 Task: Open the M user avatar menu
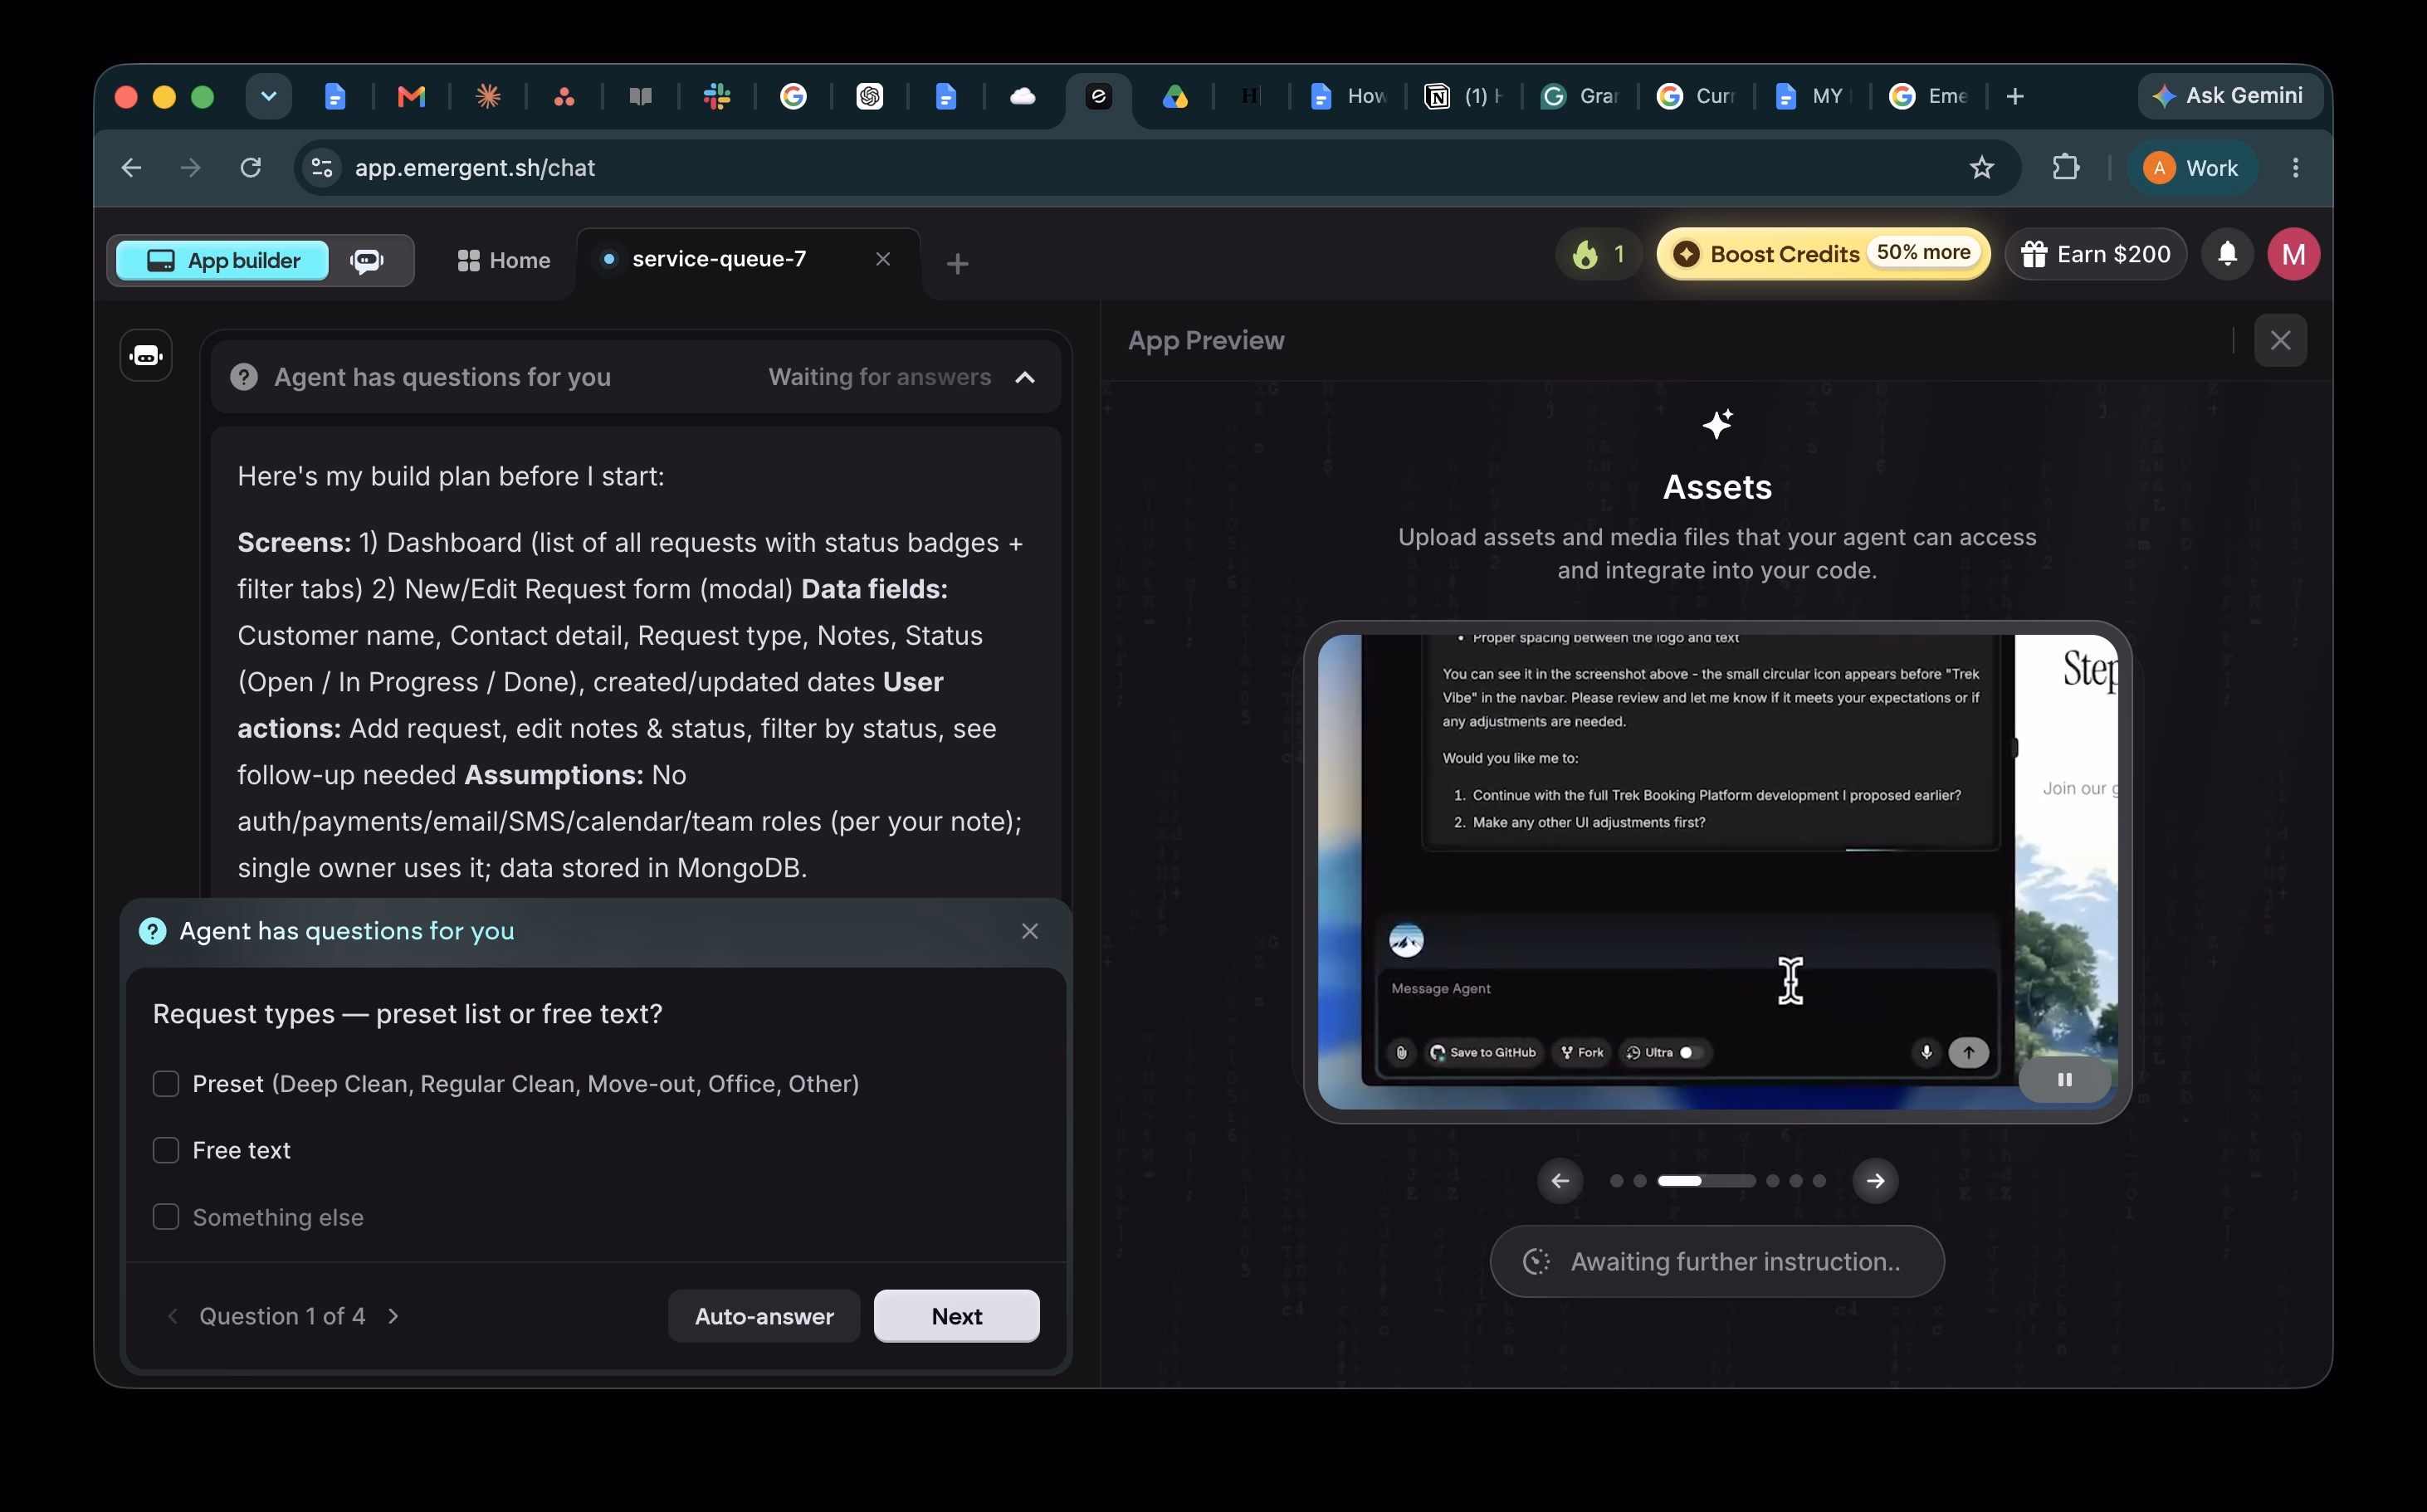click(x=2293, y=254)
